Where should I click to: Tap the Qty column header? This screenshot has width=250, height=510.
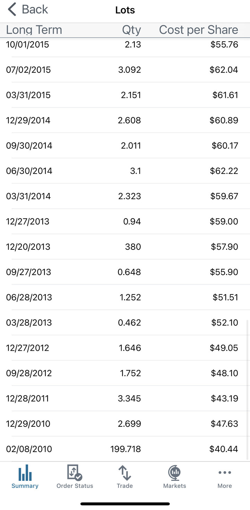131,30
